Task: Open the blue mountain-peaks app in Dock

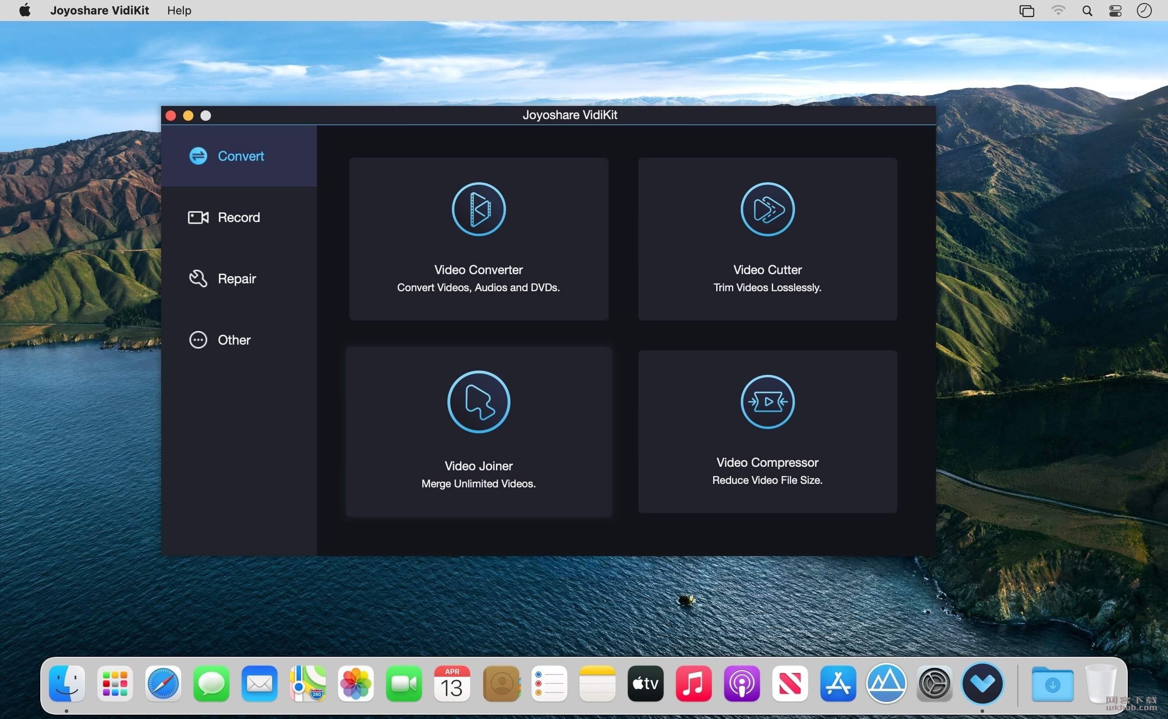Action: pos(886,684)
